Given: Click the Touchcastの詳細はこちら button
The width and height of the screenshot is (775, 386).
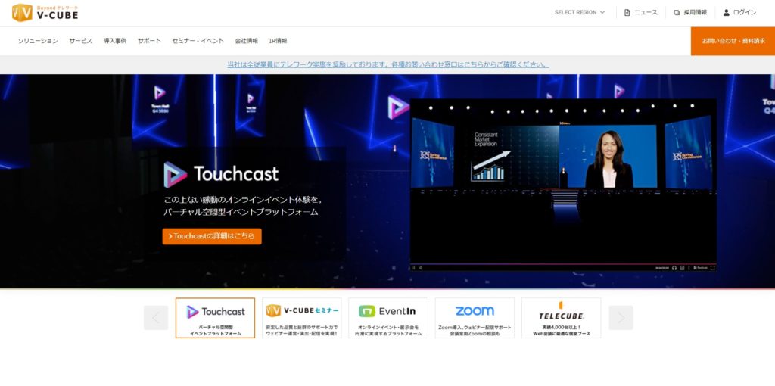Looking at the screenshot, I should (x=212, y=236).
